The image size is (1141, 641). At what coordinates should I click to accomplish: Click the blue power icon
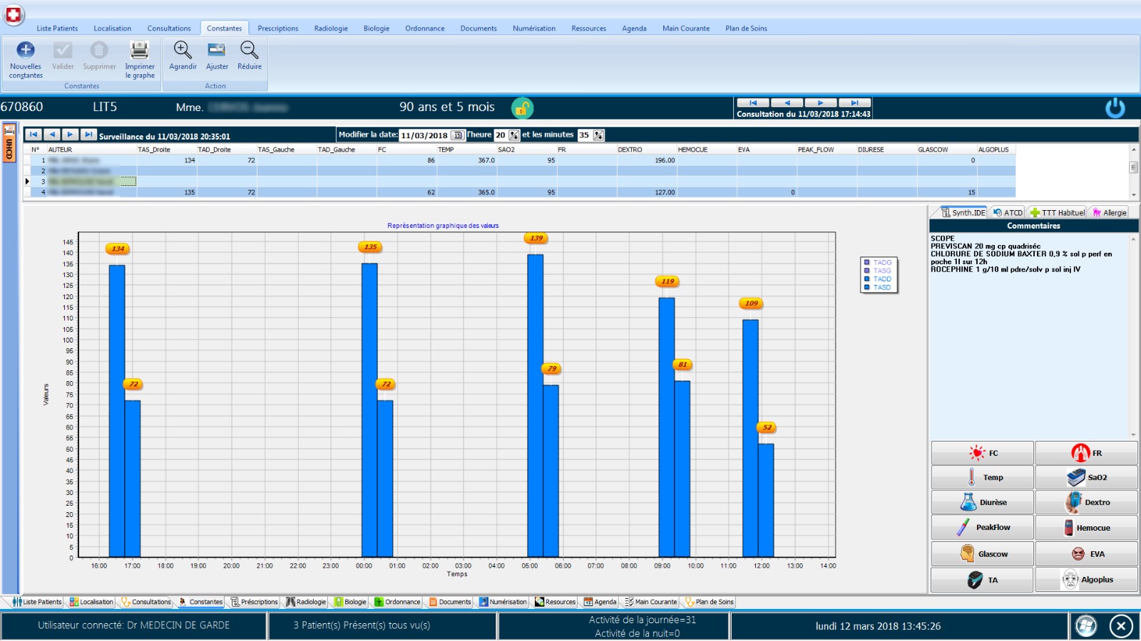pos(1115,108)
